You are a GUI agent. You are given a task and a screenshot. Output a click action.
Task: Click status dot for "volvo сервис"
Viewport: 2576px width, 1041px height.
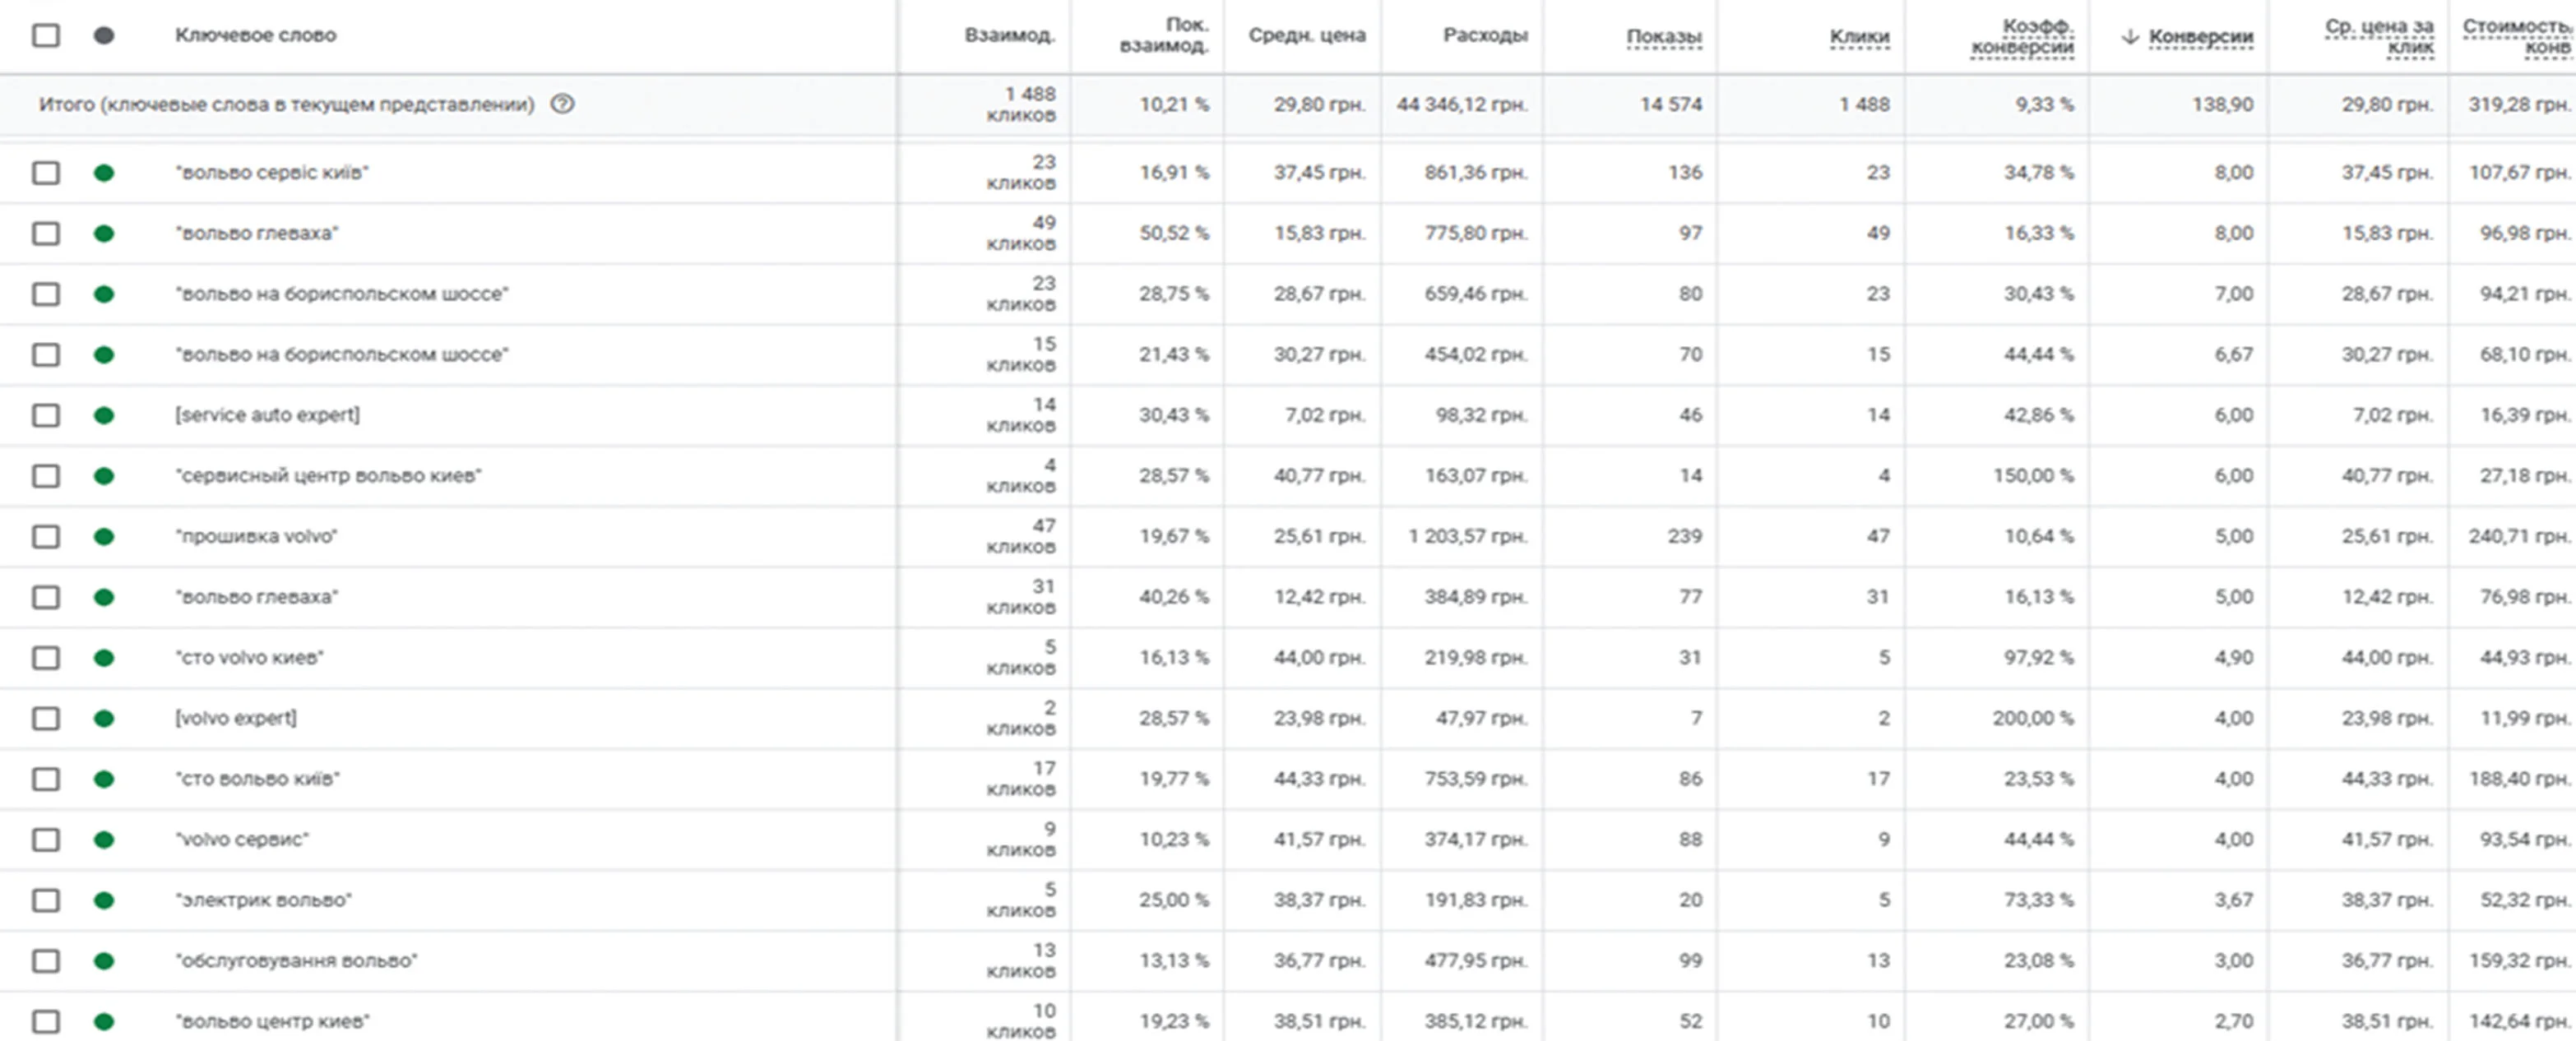104,840
